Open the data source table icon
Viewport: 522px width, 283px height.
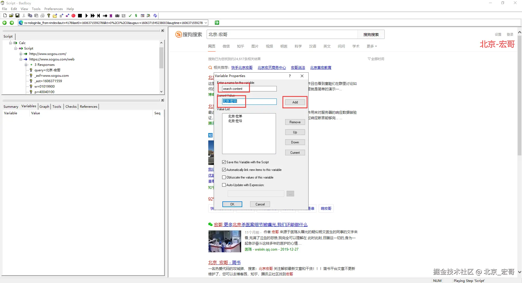142,16
